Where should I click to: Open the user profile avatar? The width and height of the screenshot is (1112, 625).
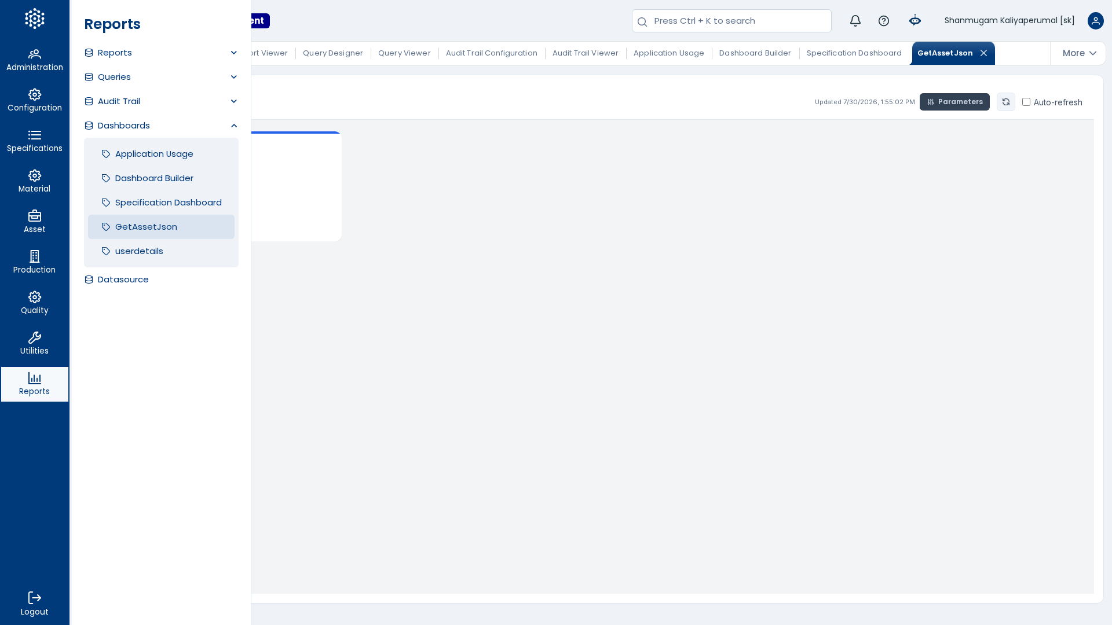(x=1096, y=21)
